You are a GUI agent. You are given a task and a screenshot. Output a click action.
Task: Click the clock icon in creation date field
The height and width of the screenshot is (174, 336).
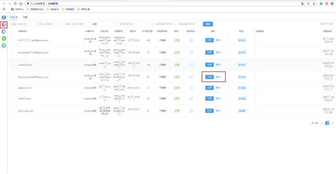point(153,24)
